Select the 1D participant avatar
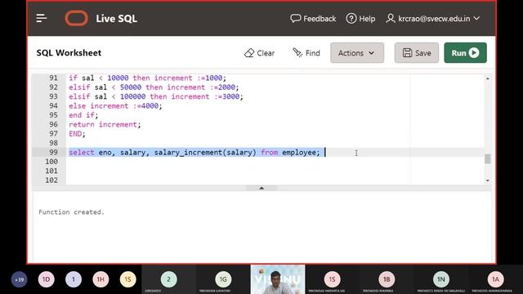Screen dimensions: 523x294 pos(46,279)
